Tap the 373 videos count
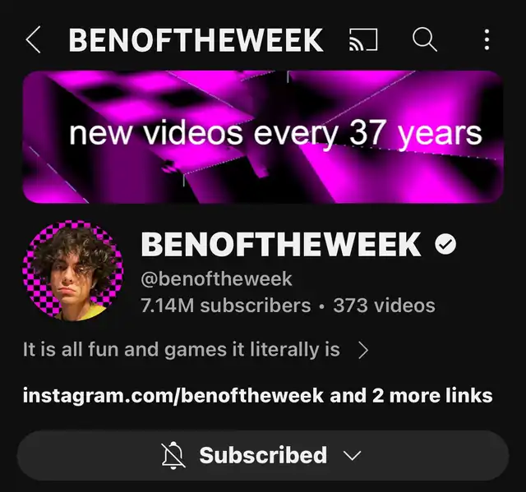 (x=384, y=306)
